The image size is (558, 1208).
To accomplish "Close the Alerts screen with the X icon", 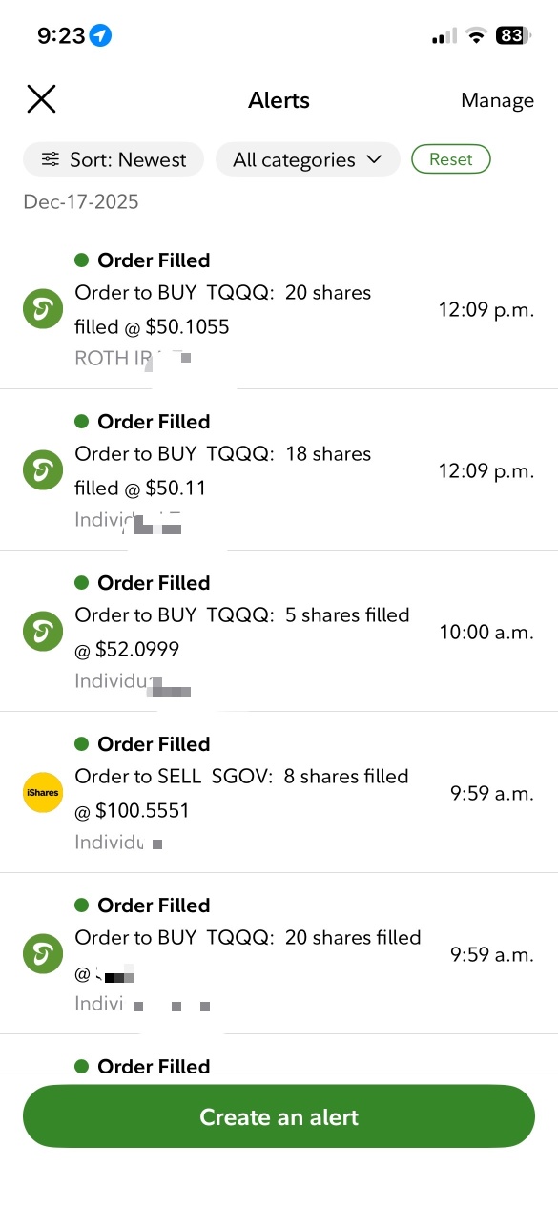I will [x=41, y=99].
